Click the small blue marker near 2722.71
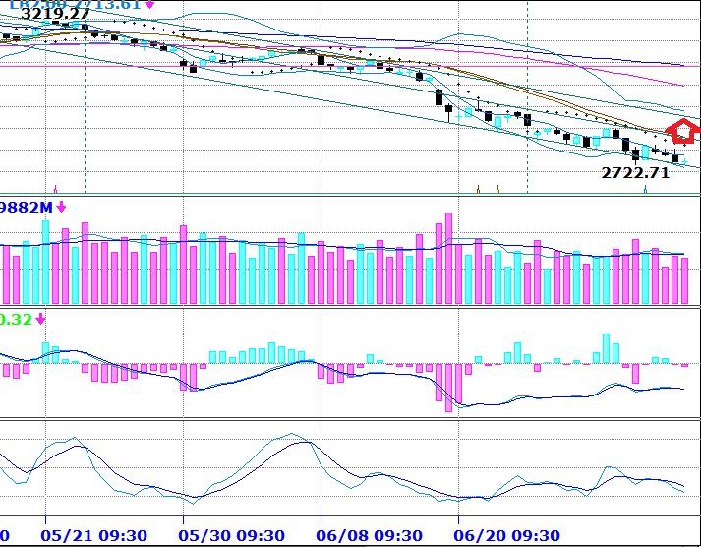701x547 pixels. point(644,187)
